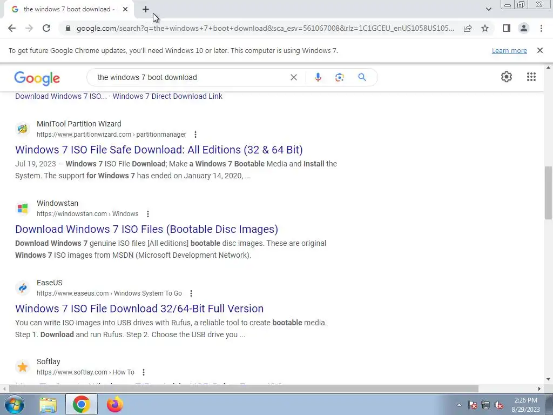Click the scrollbar up arrow

pyautogui.click(x=549, y=68)
